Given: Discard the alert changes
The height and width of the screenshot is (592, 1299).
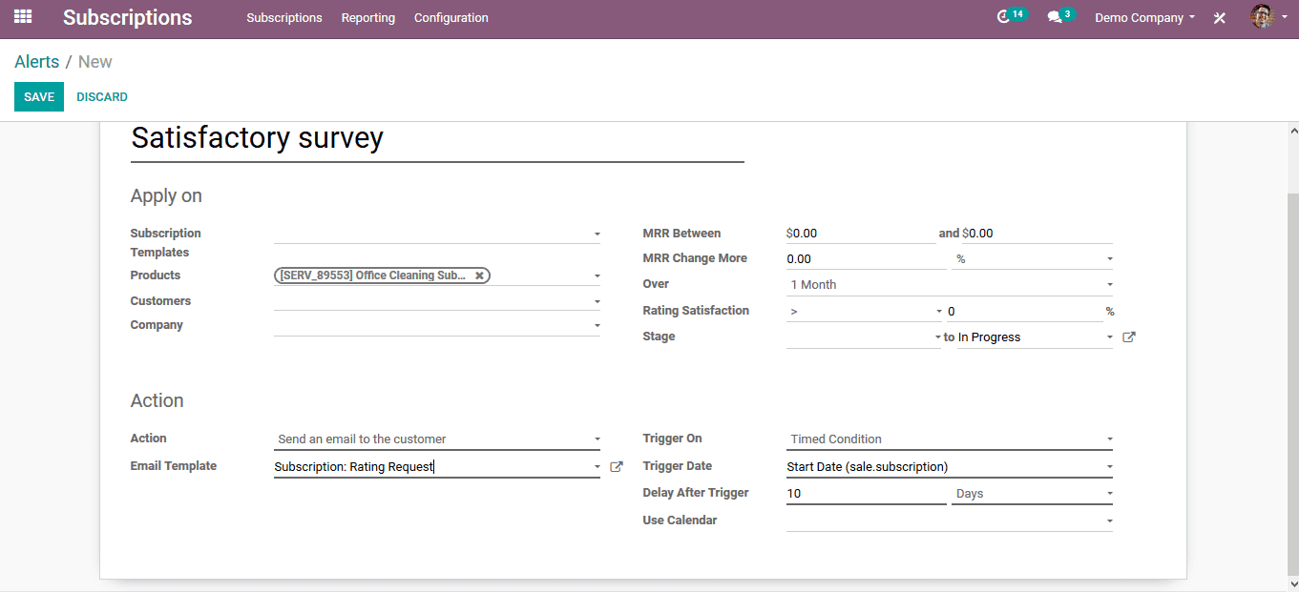Looking at the screenshot, I should 102,97.
